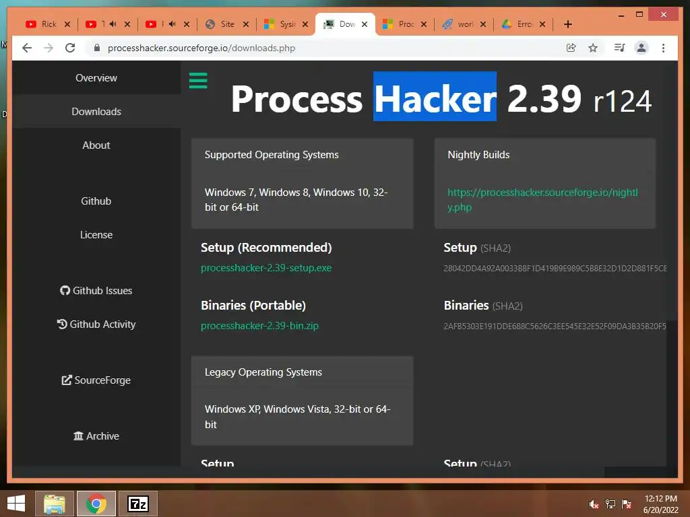The image size is (690, 517).
Task: Open the network tray icon
Action: (610, 504)
